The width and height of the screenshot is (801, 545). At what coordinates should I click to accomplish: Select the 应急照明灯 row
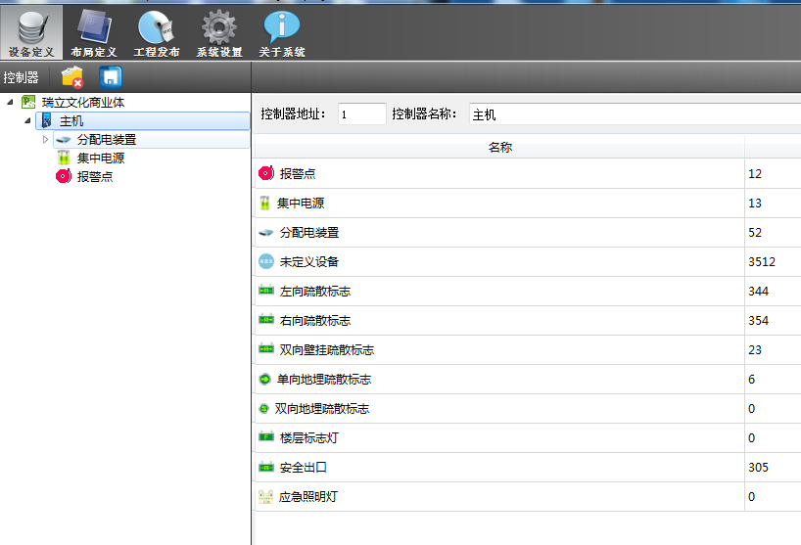pyautogui.click(x=309, y=496)
